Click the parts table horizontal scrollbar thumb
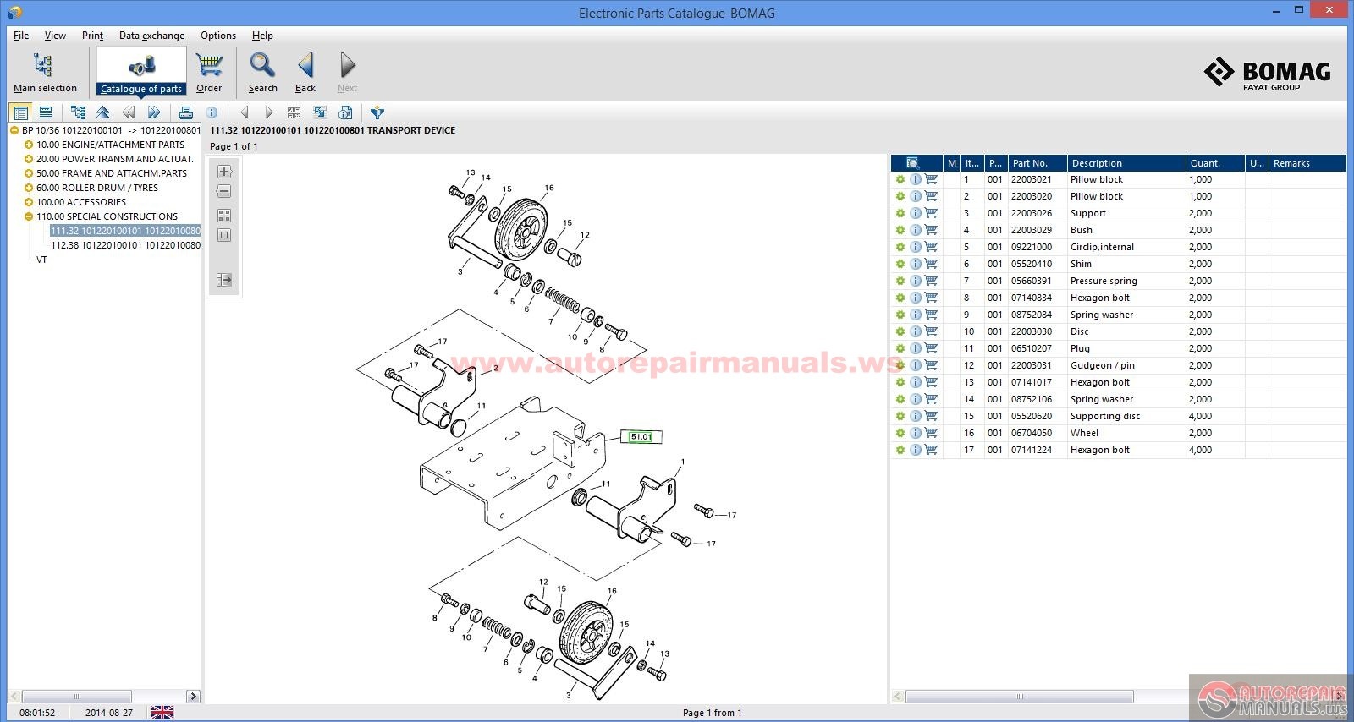The width and height of the screenshot is (1354, 722). 1020,697
